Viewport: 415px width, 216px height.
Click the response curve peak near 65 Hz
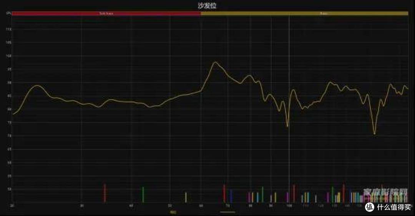(215, 62)
